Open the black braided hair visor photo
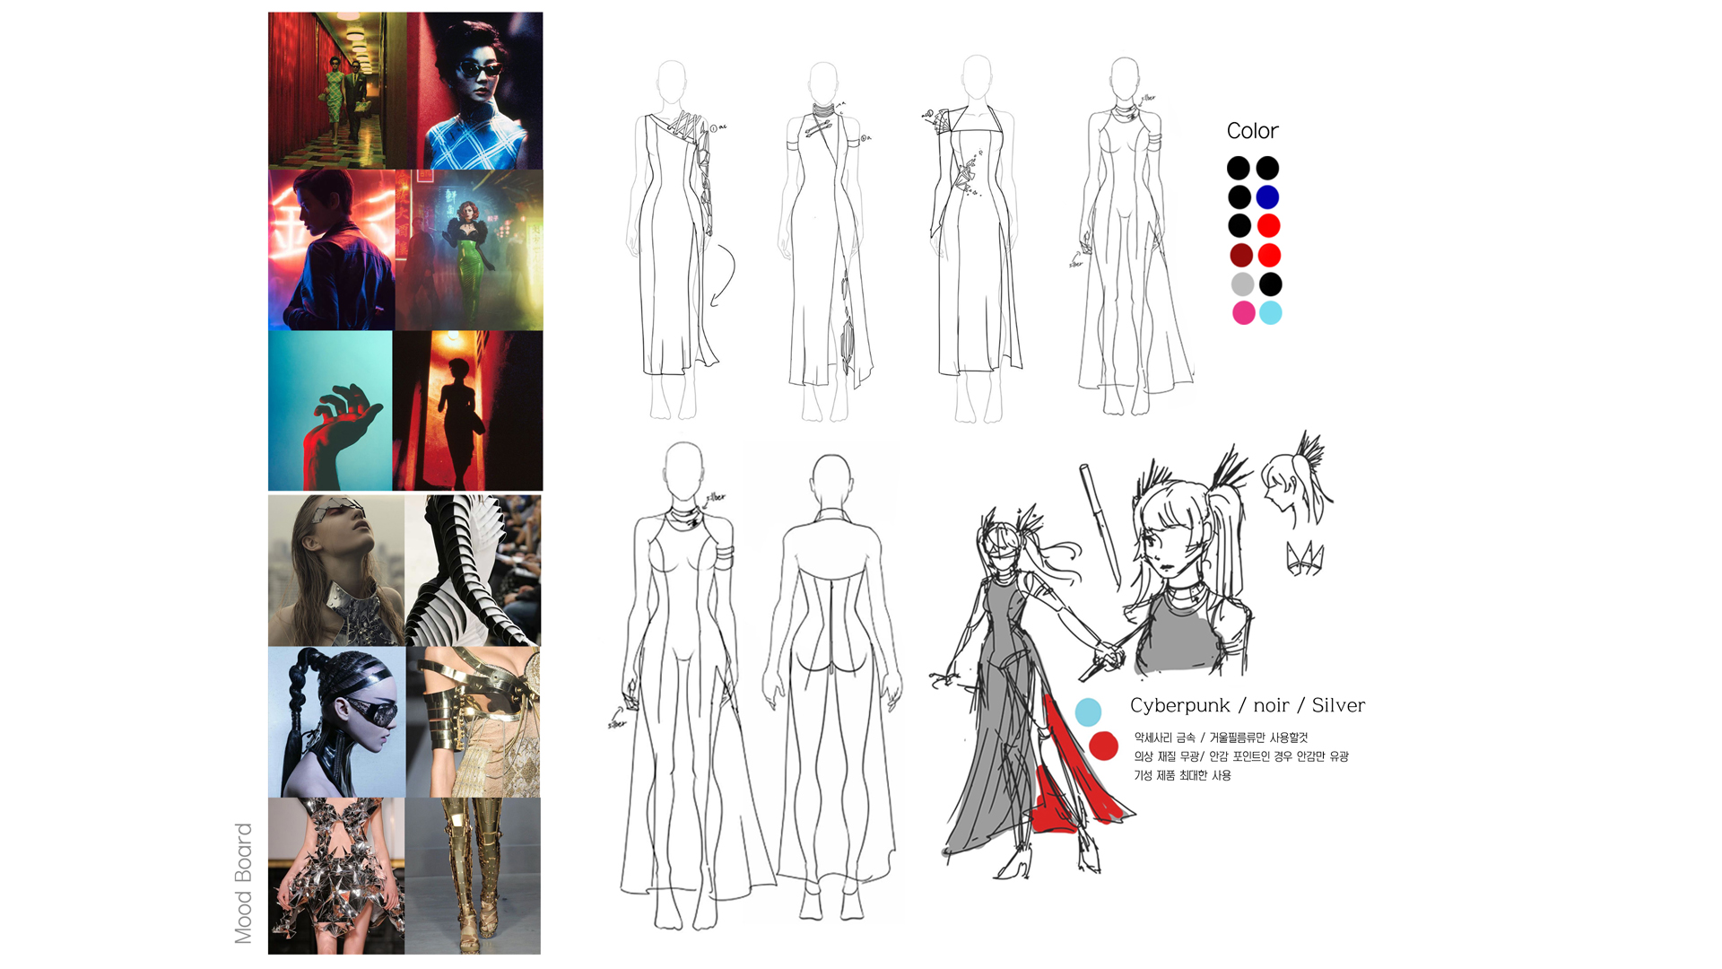Viewport: 1722px width, 969px height. coord(336,721)
